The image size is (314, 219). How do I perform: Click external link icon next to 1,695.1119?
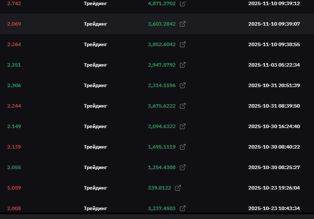point(183,147)
